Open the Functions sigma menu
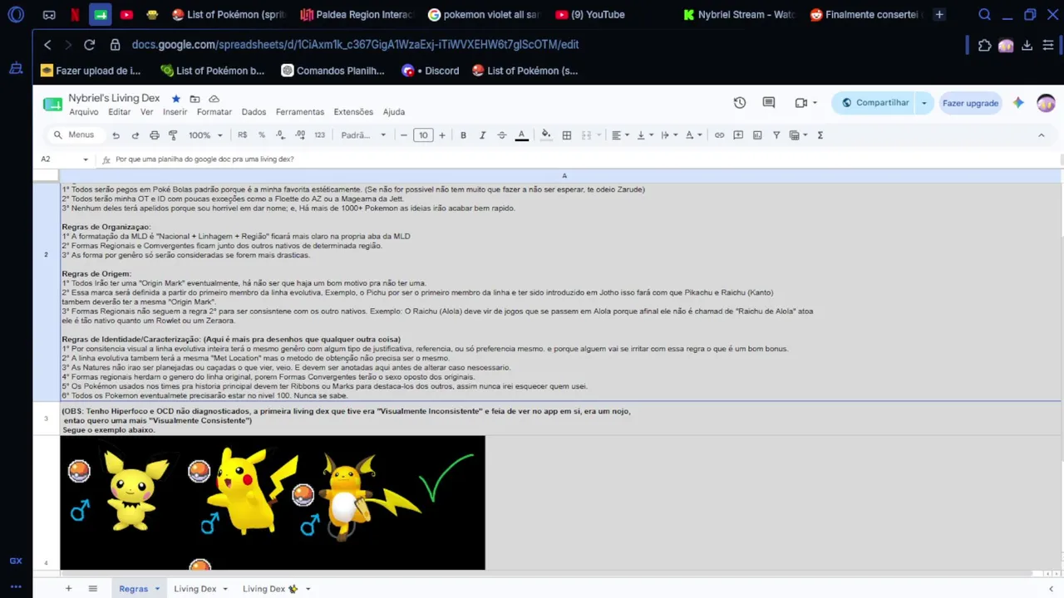This screenshot has height=598, width=1064. 820,135
